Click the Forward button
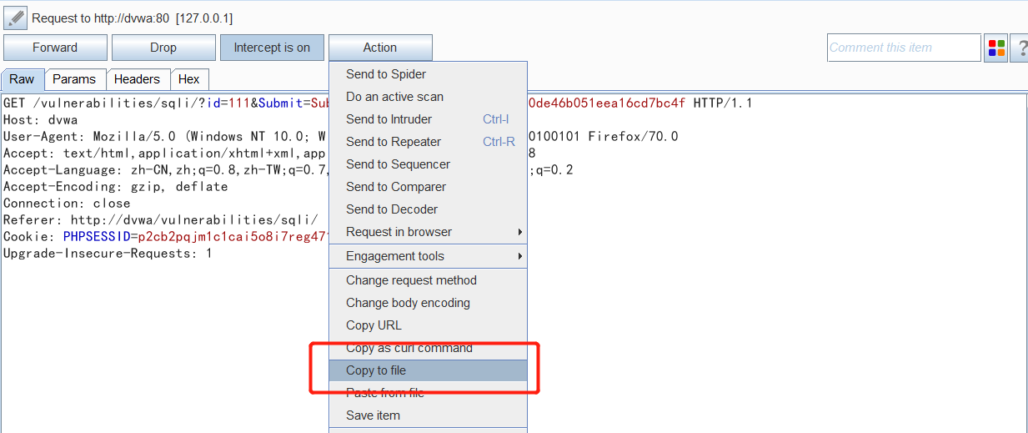1028x433 pixels. [55, 48]
